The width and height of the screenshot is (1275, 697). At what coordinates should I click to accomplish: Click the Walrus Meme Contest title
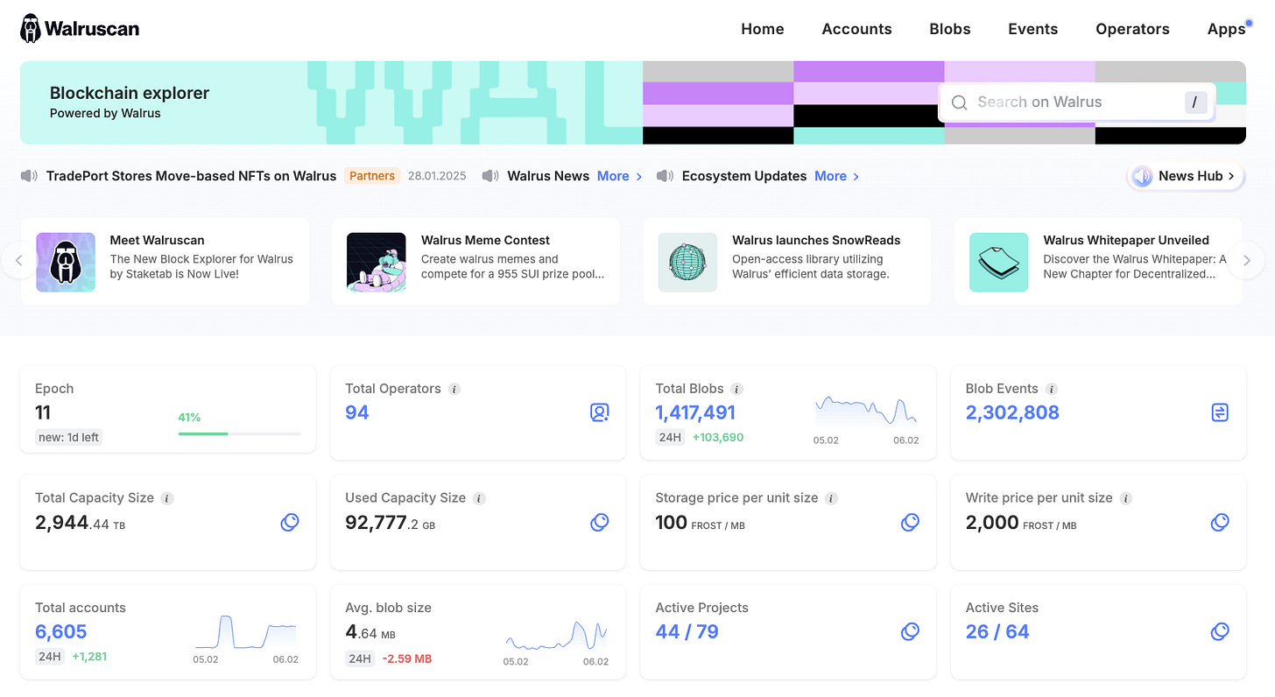tap(485, 240)
